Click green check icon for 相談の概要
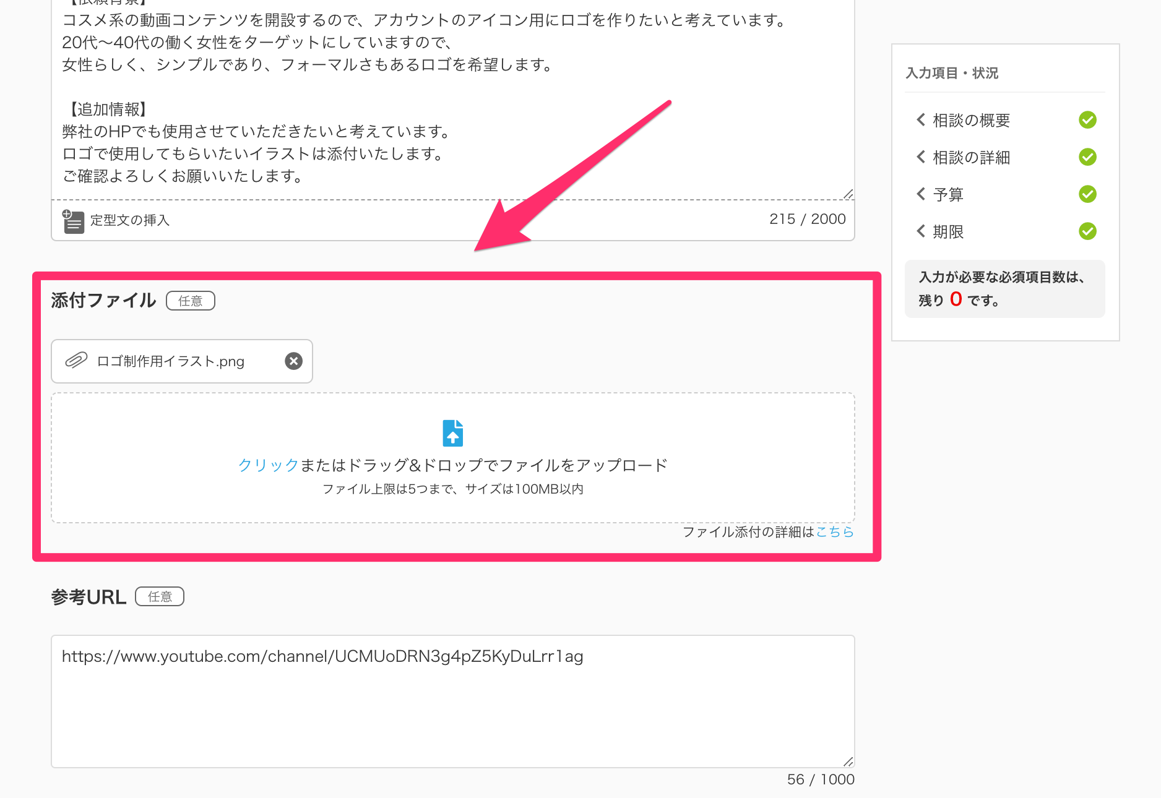Image resolution: width=1161 pixels, height=798 pixels. click(x=1087, y=119)
